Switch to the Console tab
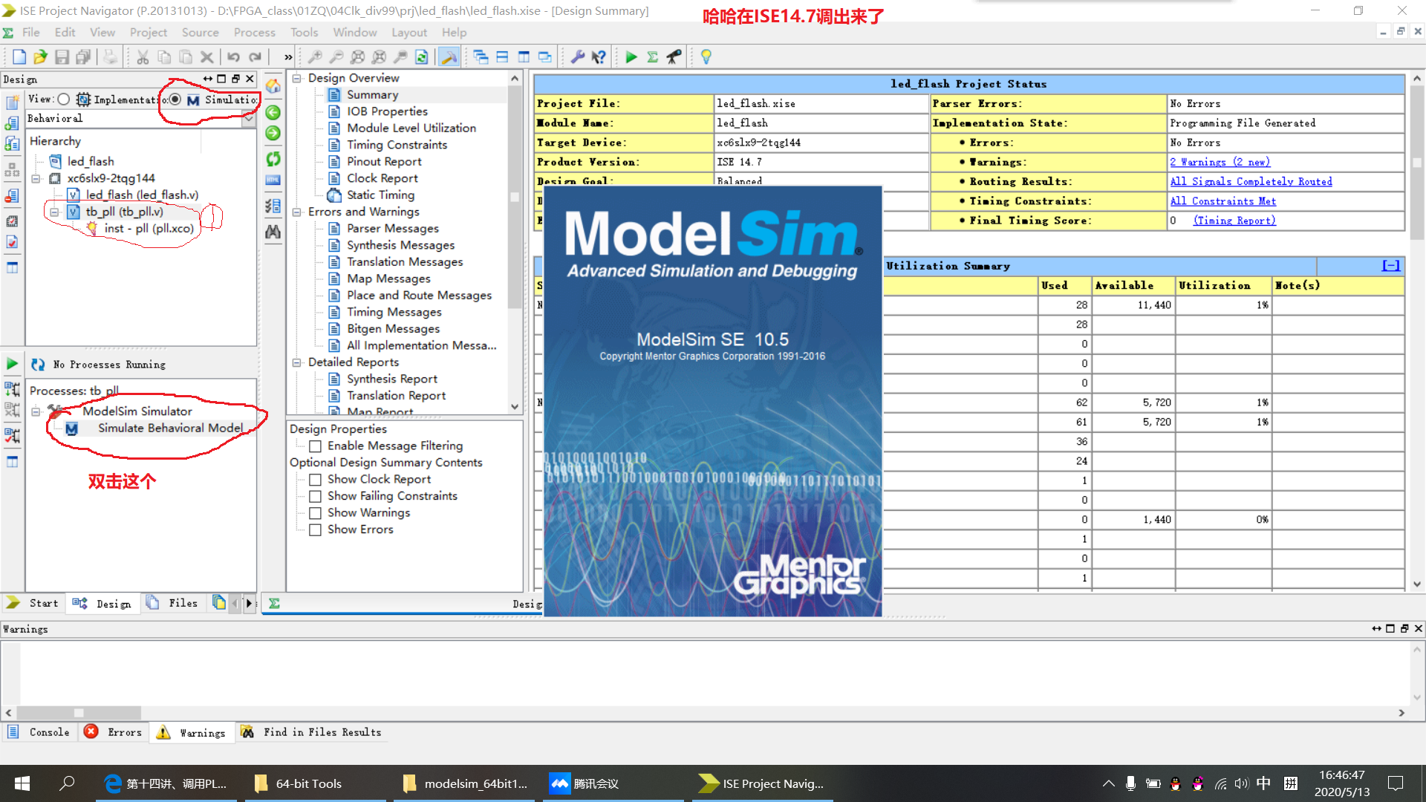The height and width of the screenshot is (802, 1426). click(x=39, y=732)
